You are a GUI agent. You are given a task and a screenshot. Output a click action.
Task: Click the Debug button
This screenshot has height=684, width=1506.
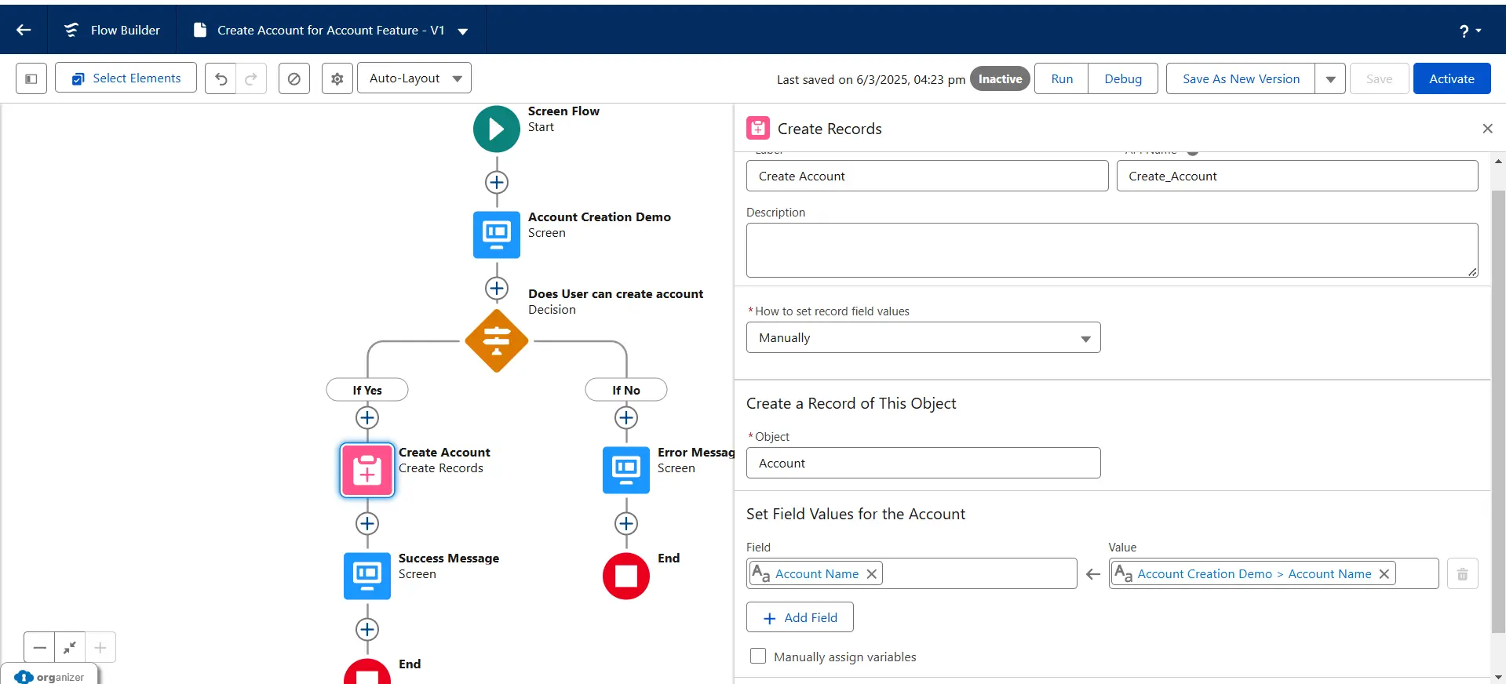(1123, 78)
